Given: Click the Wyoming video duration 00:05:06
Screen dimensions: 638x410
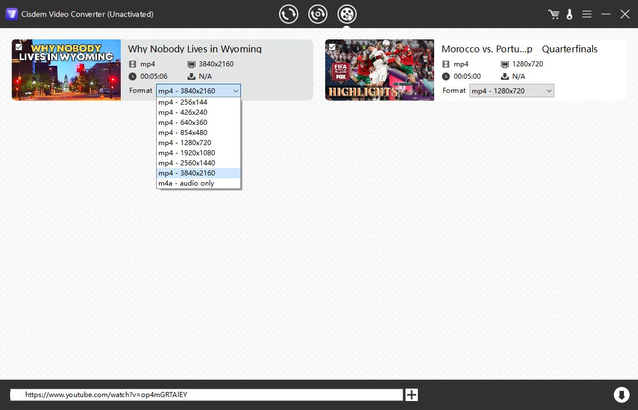Looking at the screenshot, I should [154, 76].
